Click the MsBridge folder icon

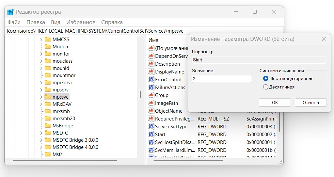(x=47, y=126)
